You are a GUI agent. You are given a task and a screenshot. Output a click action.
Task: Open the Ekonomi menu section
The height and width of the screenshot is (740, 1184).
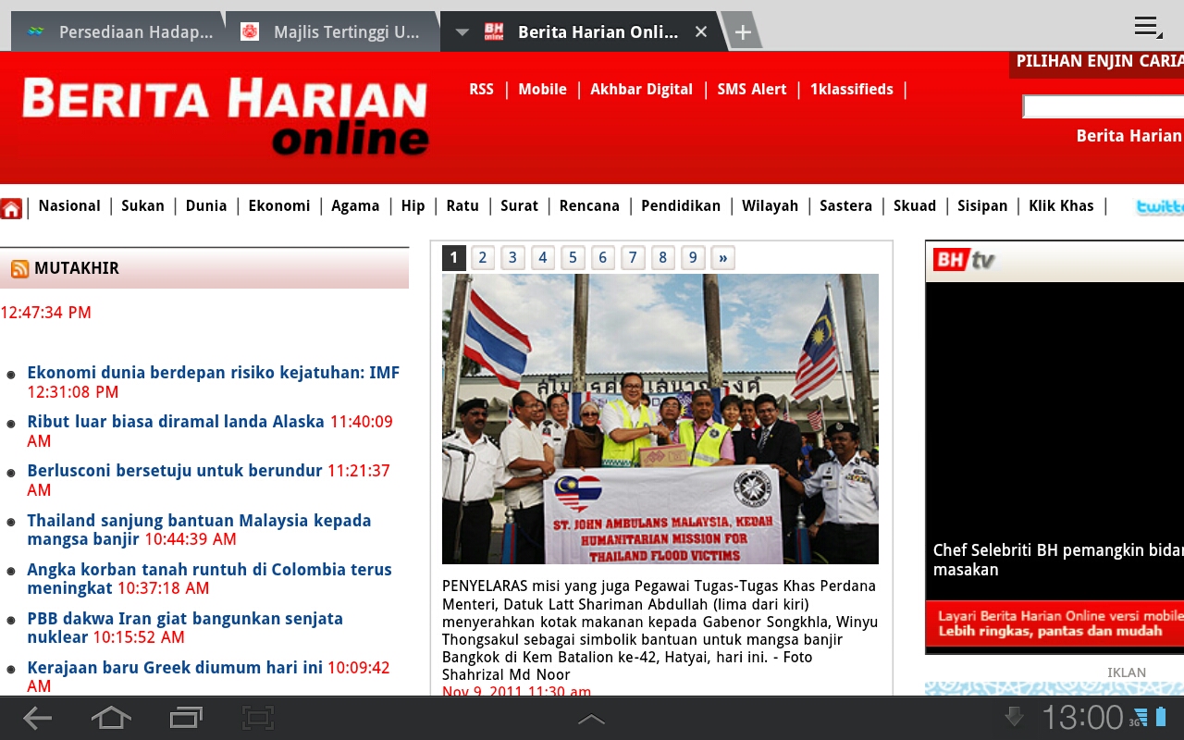coord(279,205)
